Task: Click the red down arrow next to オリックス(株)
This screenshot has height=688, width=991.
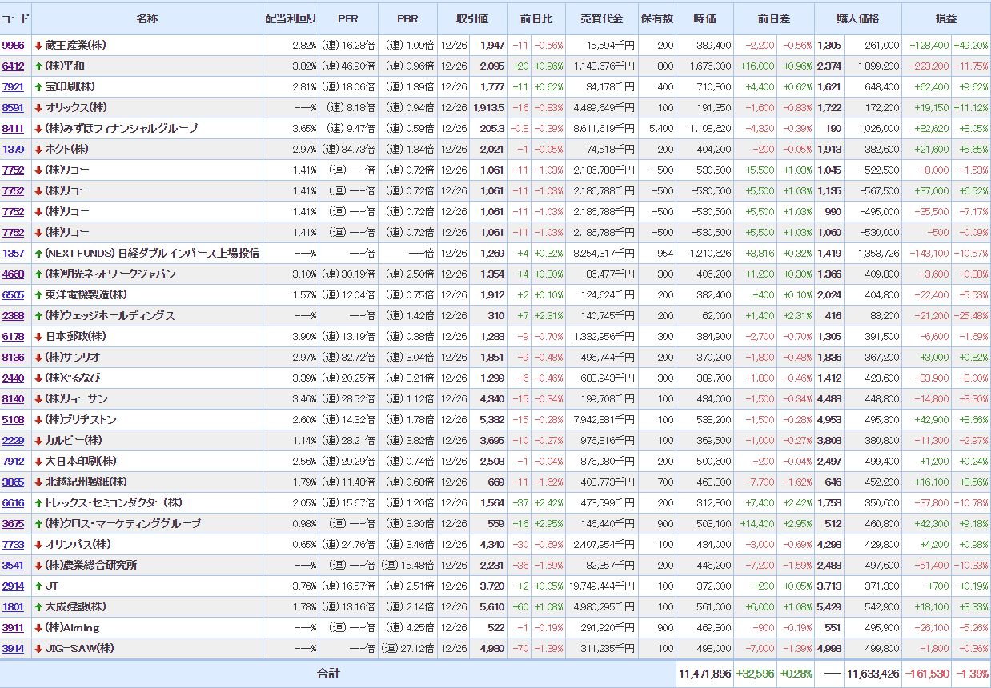Action: point(38,108)
